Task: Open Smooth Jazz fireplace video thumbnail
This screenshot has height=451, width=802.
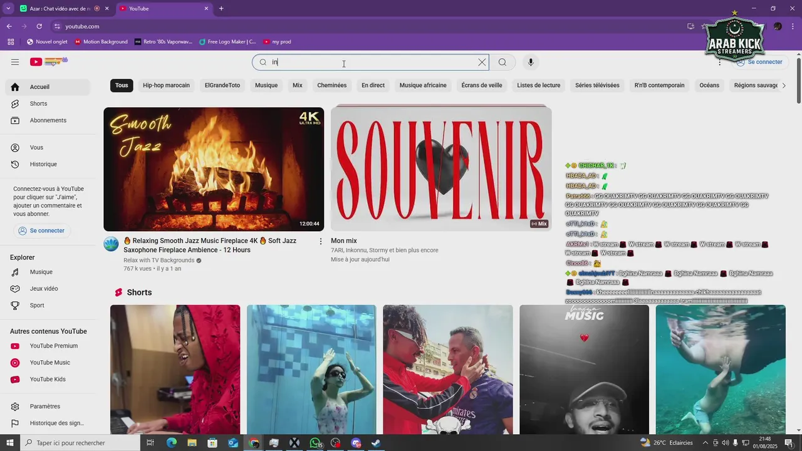Action: [214, 169]
